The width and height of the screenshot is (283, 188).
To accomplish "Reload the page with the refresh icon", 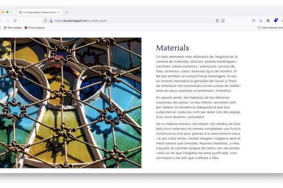I will (x=15, y=21).
